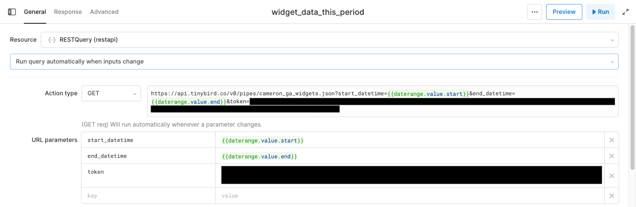The height and width of the screenshot is (207, 636).
Task: Switch to the General tab
Action: point(35,12)
